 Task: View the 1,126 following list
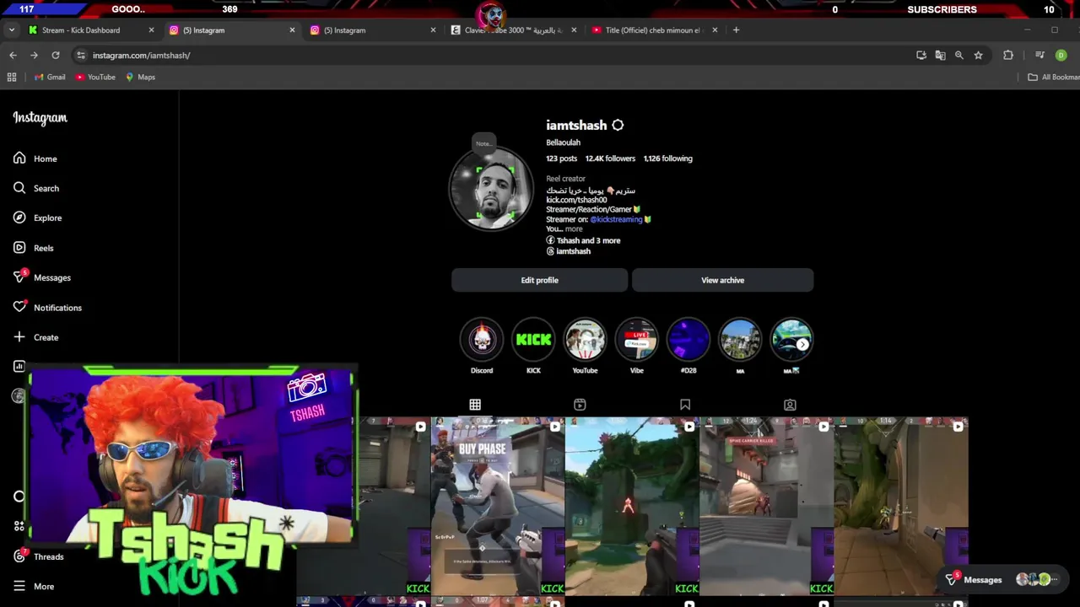(667, 158)
